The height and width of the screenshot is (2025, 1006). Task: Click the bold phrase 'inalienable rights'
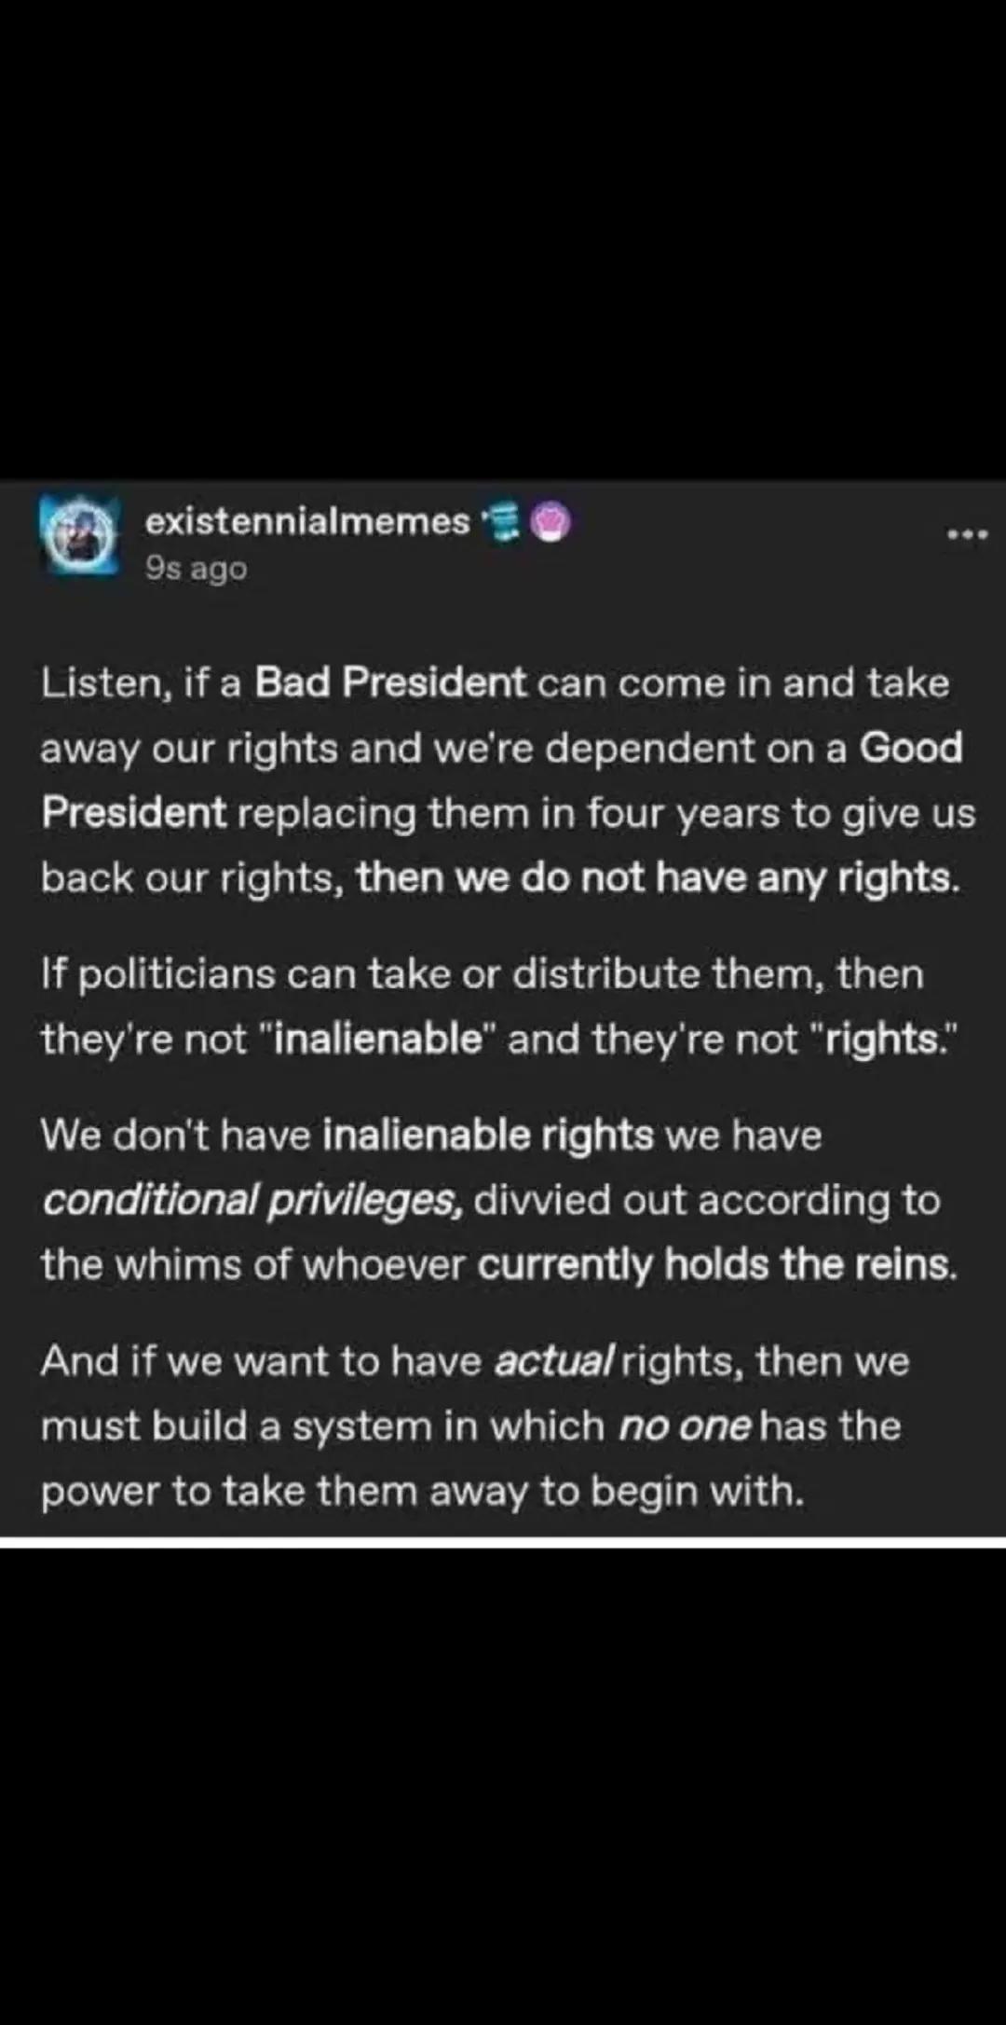[x=488, y=1135]
